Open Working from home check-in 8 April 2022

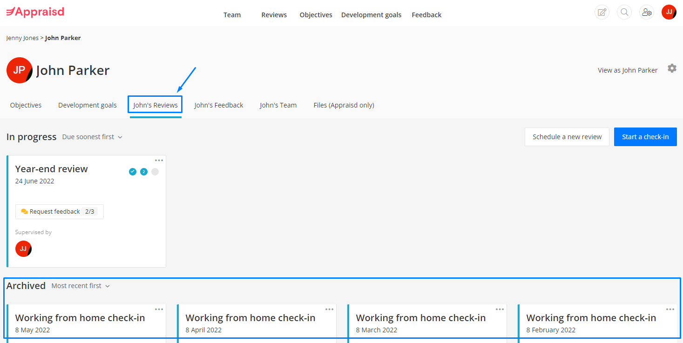click(250, 318)
